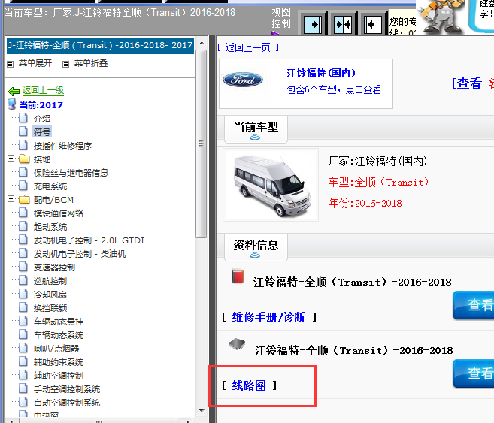Open 喇叭/点烟器 tree item
The image size is (494, 423).
[56, 349]
